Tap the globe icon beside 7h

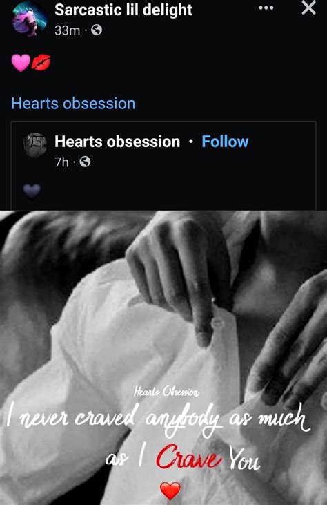85,162
